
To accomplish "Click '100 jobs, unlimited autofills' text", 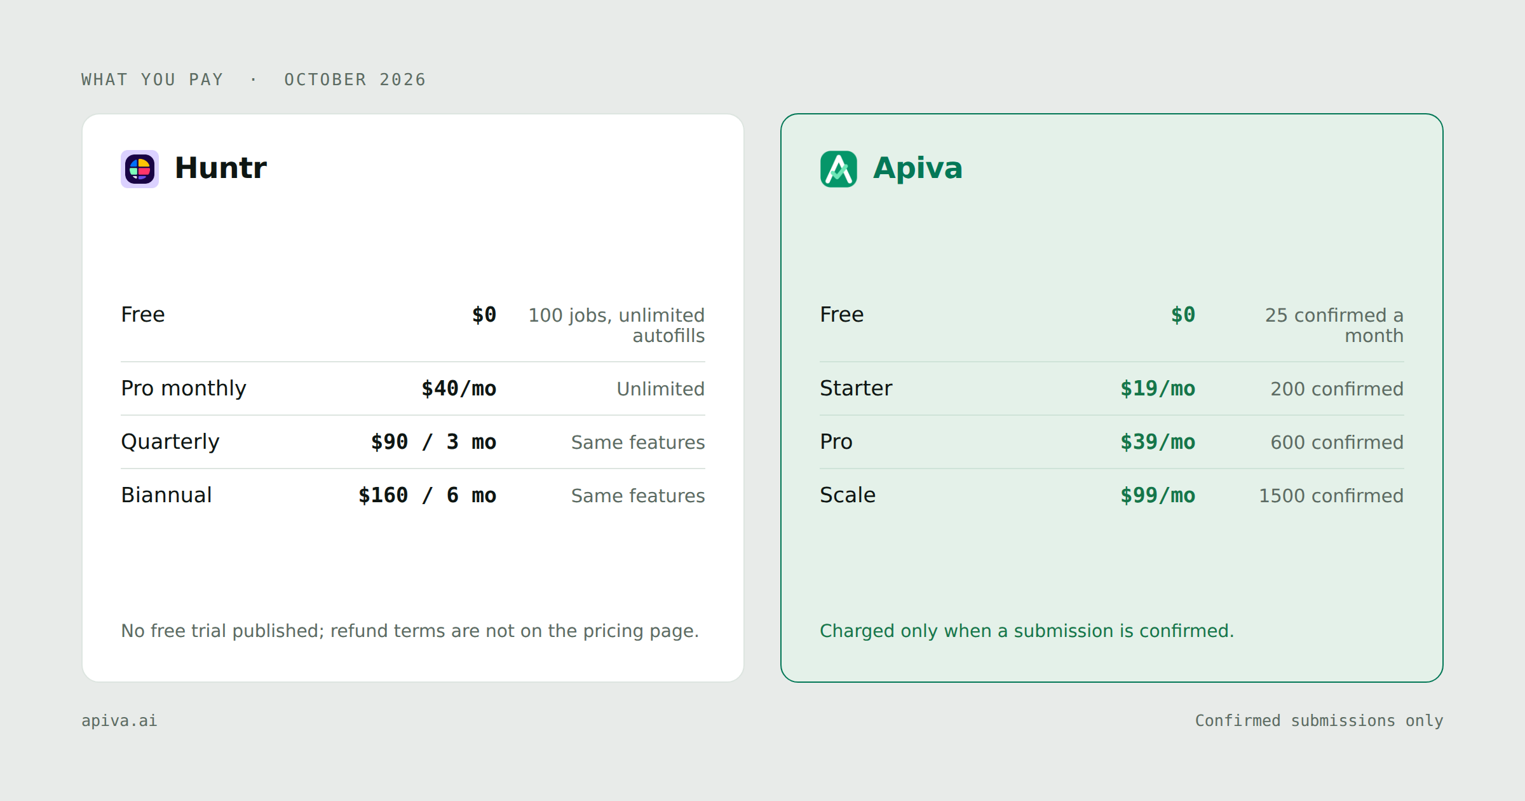I will pos(616,325).
